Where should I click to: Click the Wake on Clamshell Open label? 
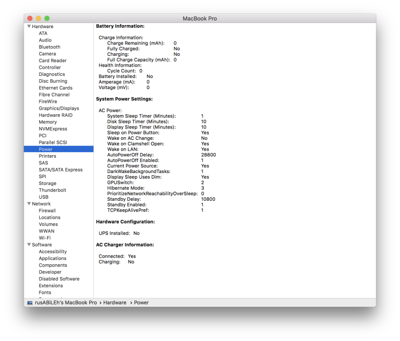click(136, 144)
